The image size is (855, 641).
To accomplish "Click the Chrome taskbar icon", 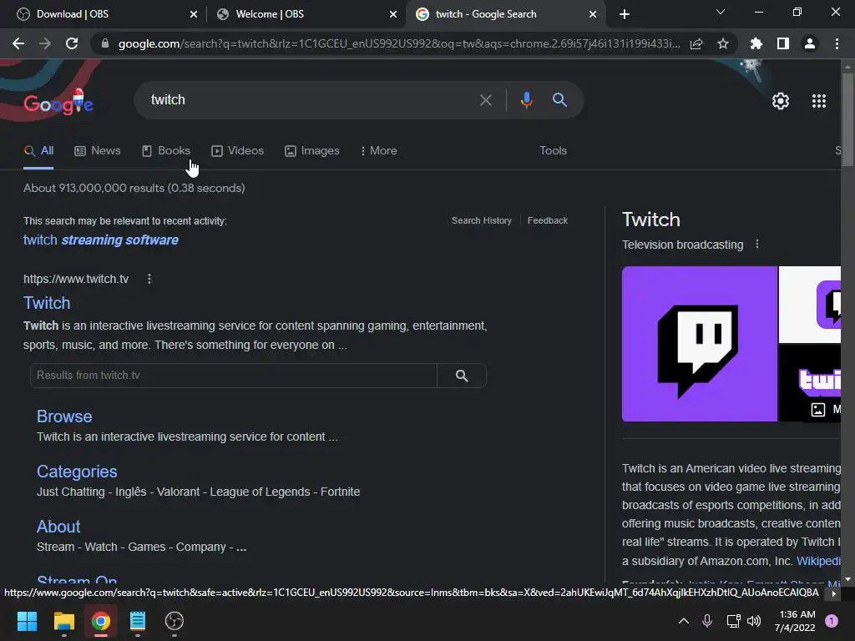I will click(x=101, y=621).
